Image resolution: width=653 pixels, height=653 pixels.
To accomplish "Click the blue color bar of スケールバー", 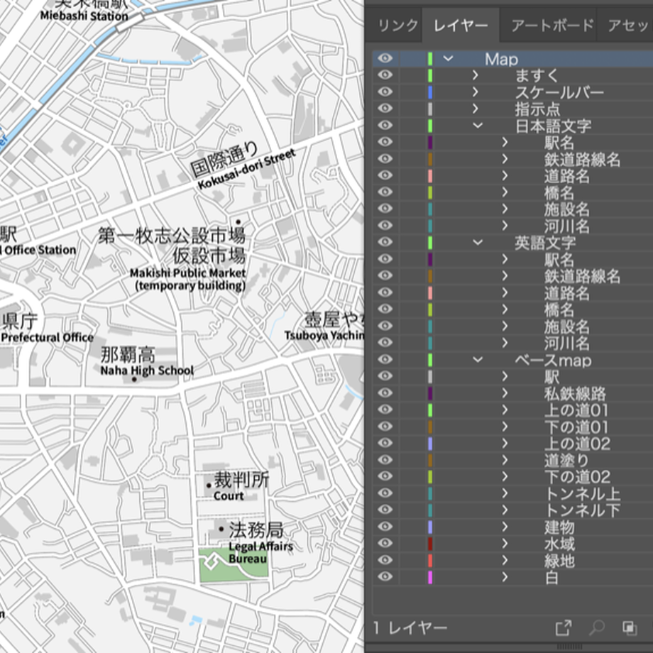I will pos(430,92).
